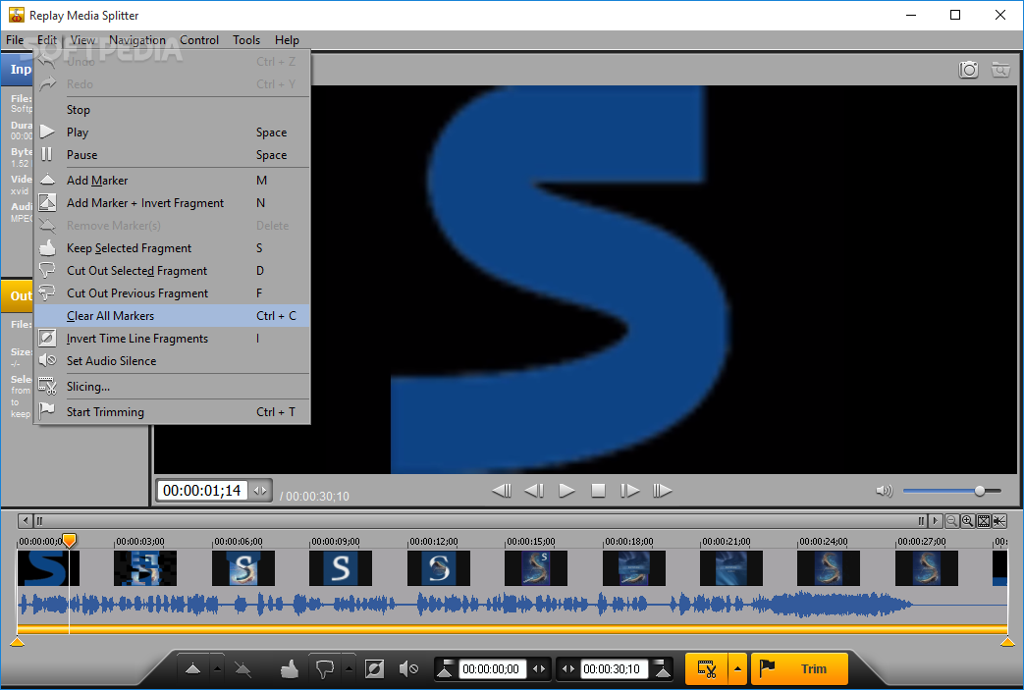Viewport: 1024px width, 690px height.
Task: Step the fragment start time arrows
Action: 539,669
